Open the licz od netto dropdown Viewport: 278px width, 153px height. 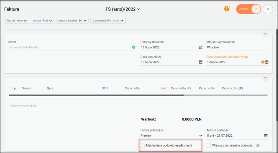[x=17, y=21]
